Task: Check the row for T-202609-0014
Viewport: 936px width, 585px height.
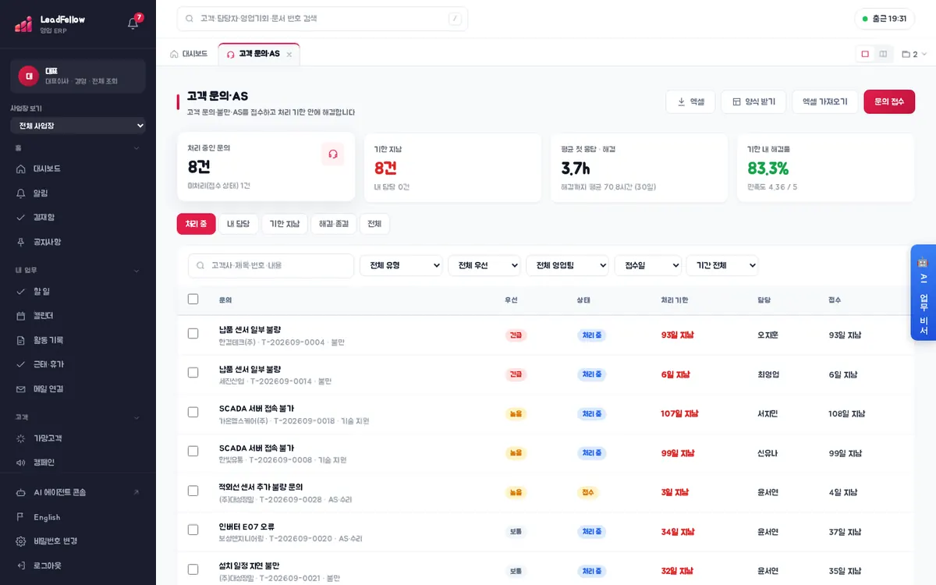Action: tap(193, 372)
